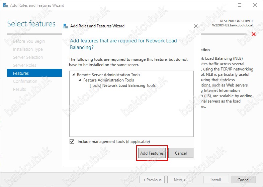This screenshot has width=263, height=187.
Task: Maximize the Add Roles and Features window
Action: 240,5
